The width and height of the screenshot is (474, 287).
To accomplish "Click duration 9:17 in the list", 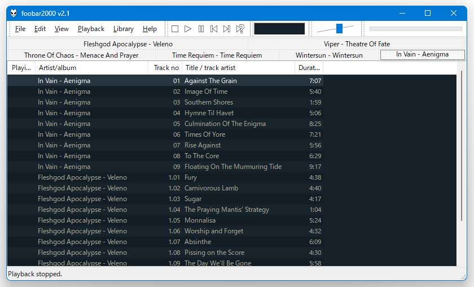I will [x=315, y=167].
